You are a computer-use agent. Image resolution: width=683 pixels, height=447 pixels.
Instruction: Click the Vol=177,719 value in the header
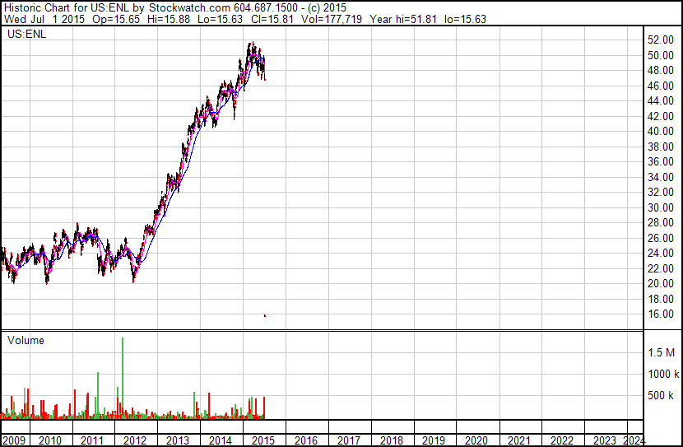coord(342,18)
